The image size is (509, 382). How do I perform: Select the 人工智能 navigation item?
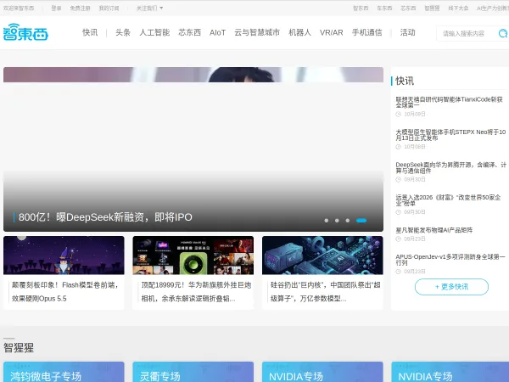154,32
